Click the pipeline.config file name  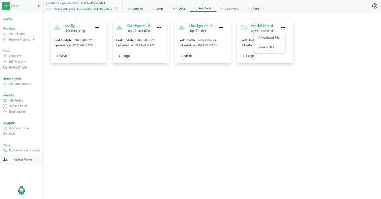(x=75, y=31)
